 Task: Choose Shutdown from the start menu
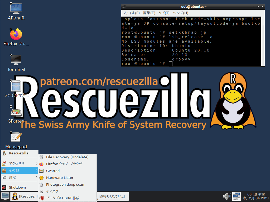click(x=20, y=187)
